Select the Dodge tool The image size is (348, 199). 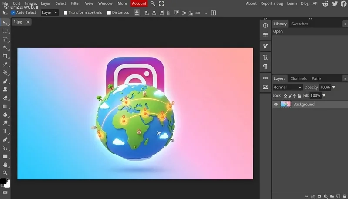(5, 123)
